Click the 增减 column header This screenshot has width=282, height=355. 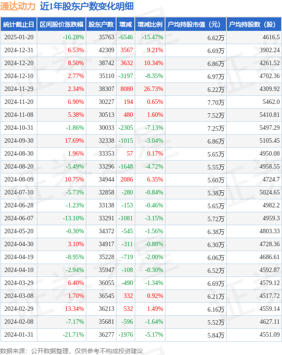pos(125,24)
